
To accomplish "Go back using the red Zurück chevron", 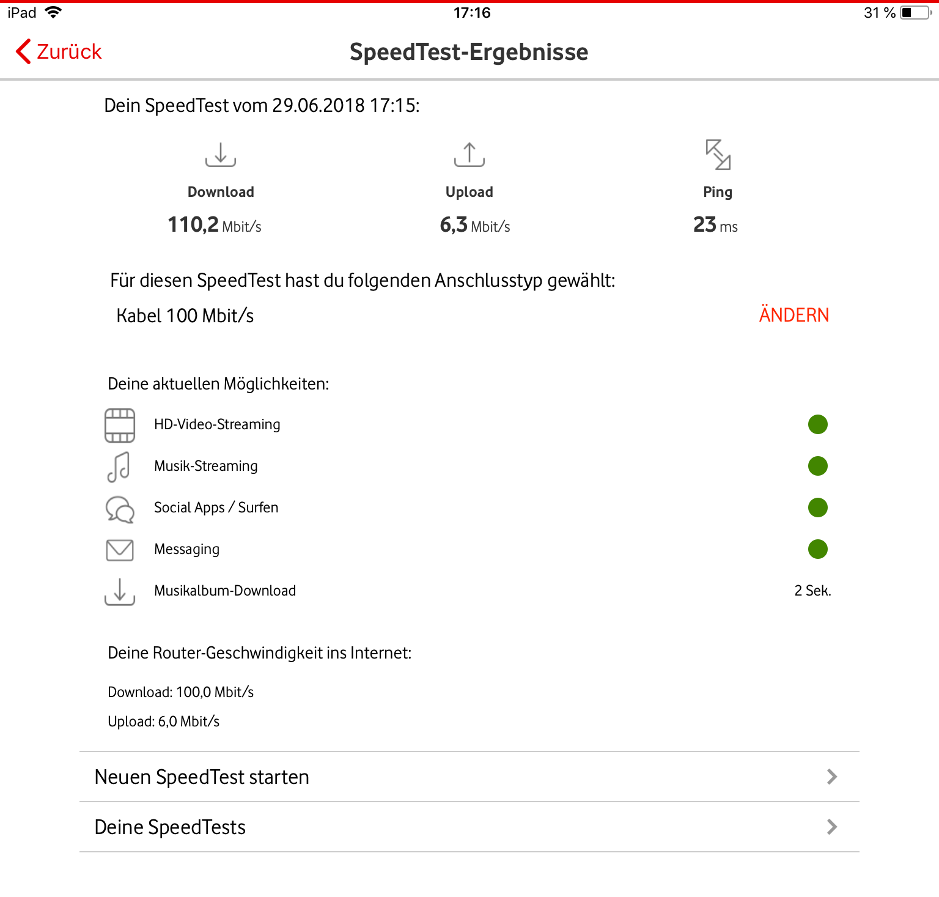I will [x=23, y=51].
